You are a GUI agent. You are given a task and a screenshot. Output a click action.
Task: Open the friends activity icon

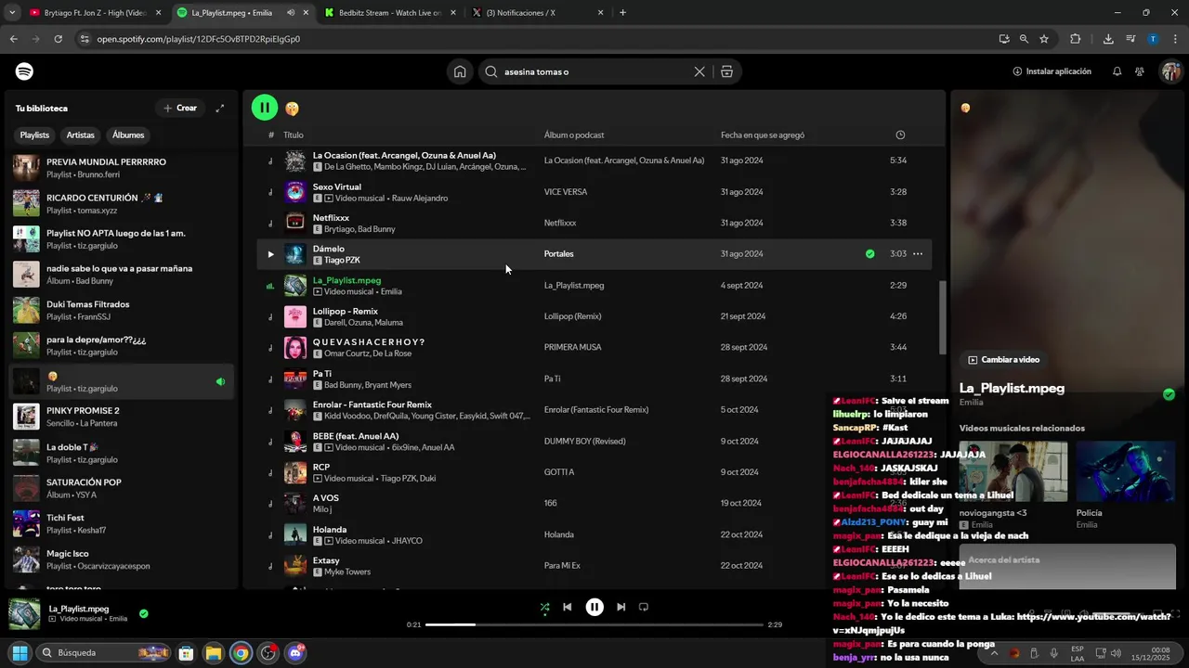pyautogui.click(x=1140, y=71)
